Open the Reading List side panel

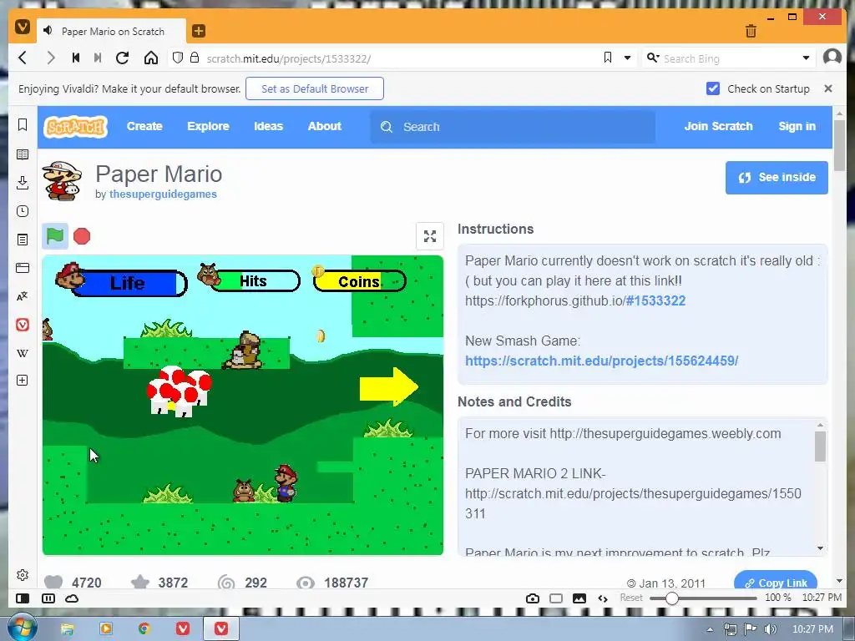click(23, 154)
